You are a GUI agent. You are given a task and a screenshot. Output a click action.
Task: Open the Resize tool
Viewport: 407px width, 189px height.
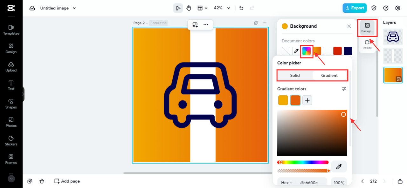click(367, 44)
